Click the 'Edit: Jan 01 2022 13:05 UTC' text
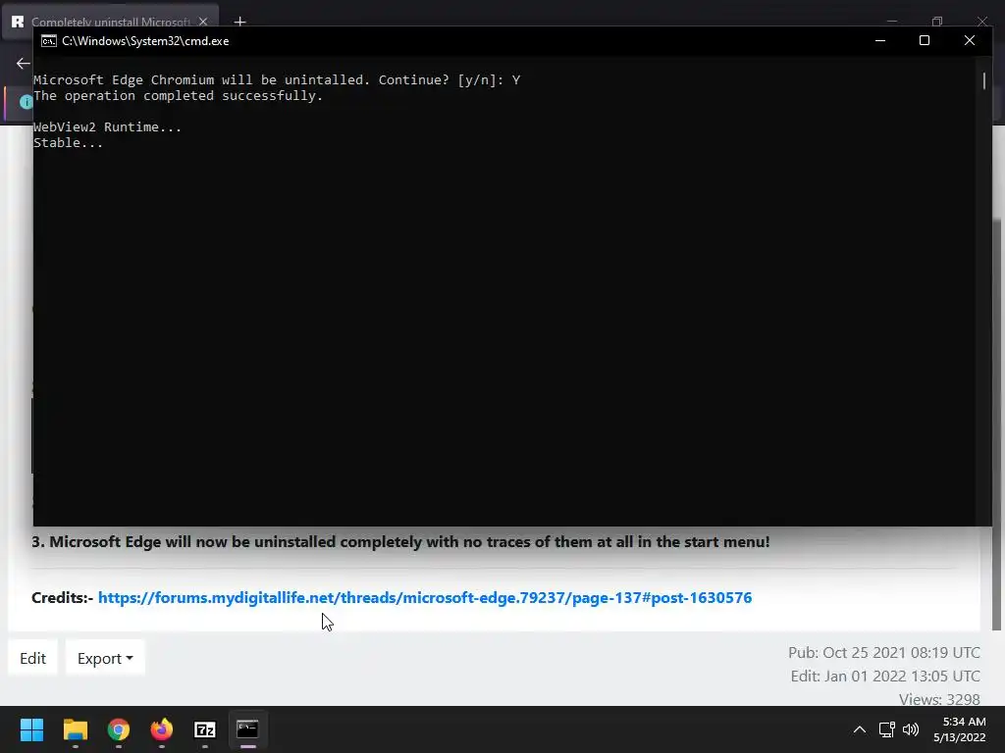The image size is (1005, 753). tap(885, 677)
